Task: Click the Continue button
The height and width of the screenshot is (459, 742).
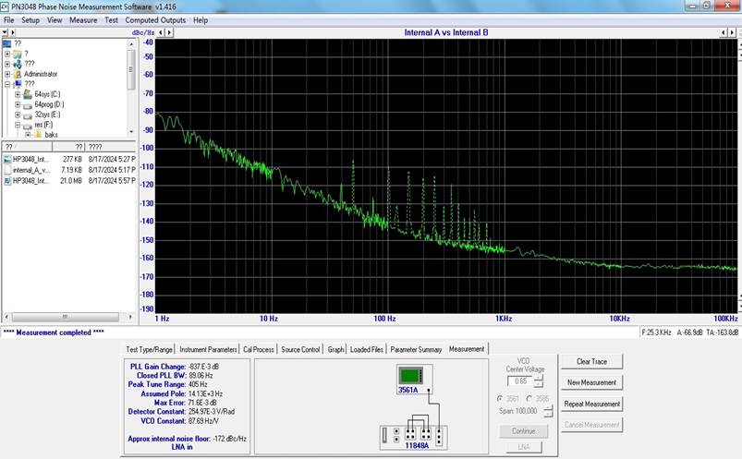Action: tap(523, 431)
